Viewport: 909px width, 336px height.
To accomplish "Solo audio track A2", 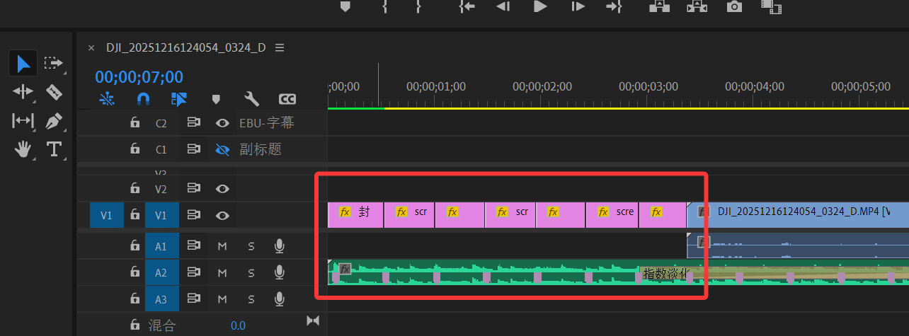I will 251,272.
